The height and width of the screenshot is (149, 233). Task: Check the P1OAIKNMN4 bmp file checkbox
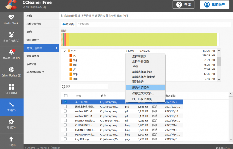click(65, 134)
